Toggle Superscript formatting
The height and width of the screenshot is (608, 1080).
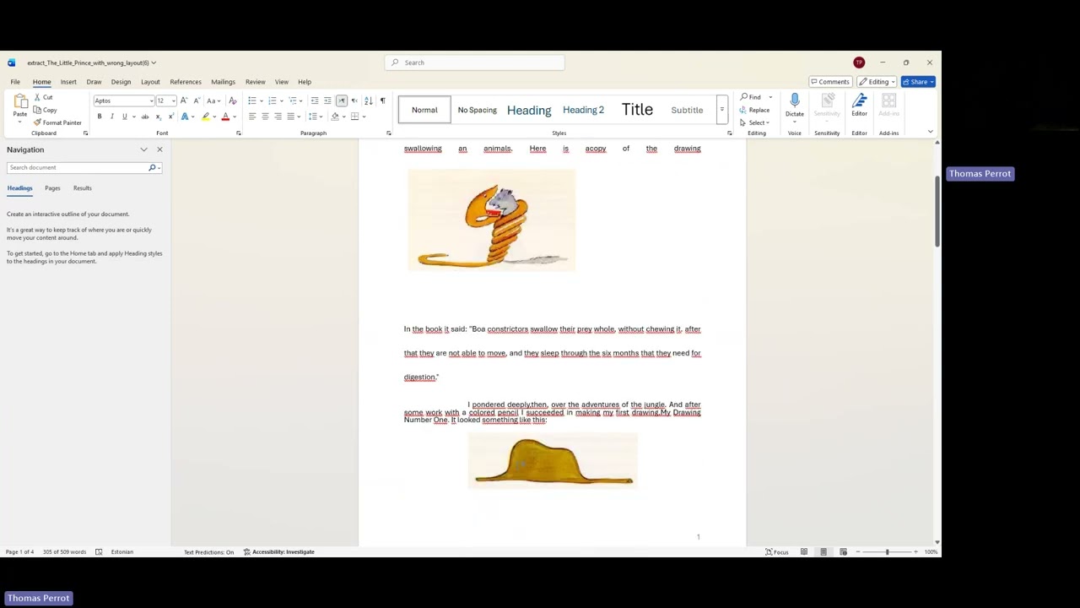[x=170, y=117]
